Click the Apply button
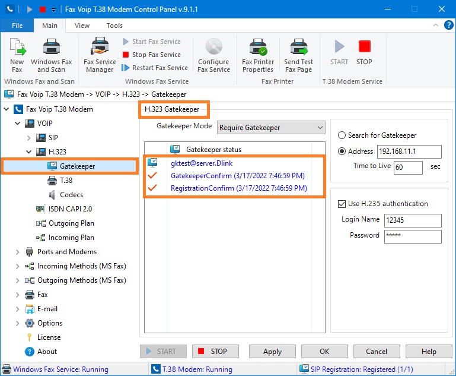 point(272,352)
